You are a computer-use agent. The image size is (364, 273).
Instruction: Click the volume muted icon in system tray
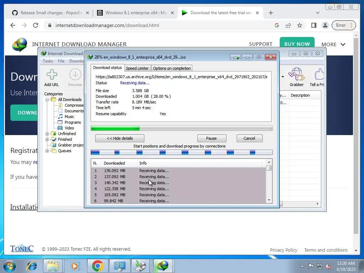(328, 266)
